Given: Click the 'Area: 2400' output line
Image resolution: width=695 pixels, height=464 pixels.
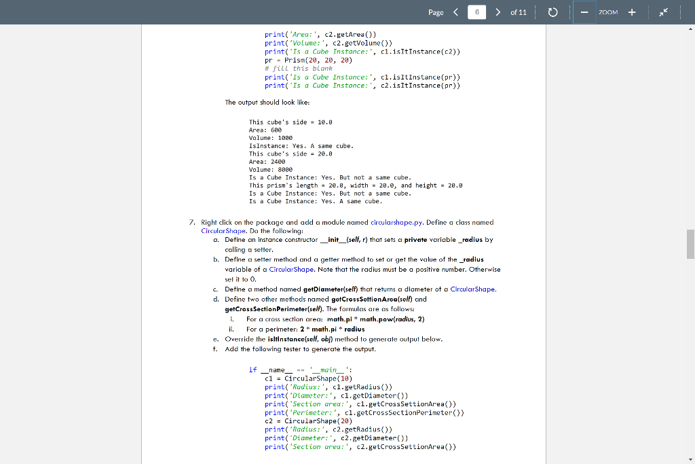Looking at the screenshot, I should pyautogui.click(x=267, y=162).
